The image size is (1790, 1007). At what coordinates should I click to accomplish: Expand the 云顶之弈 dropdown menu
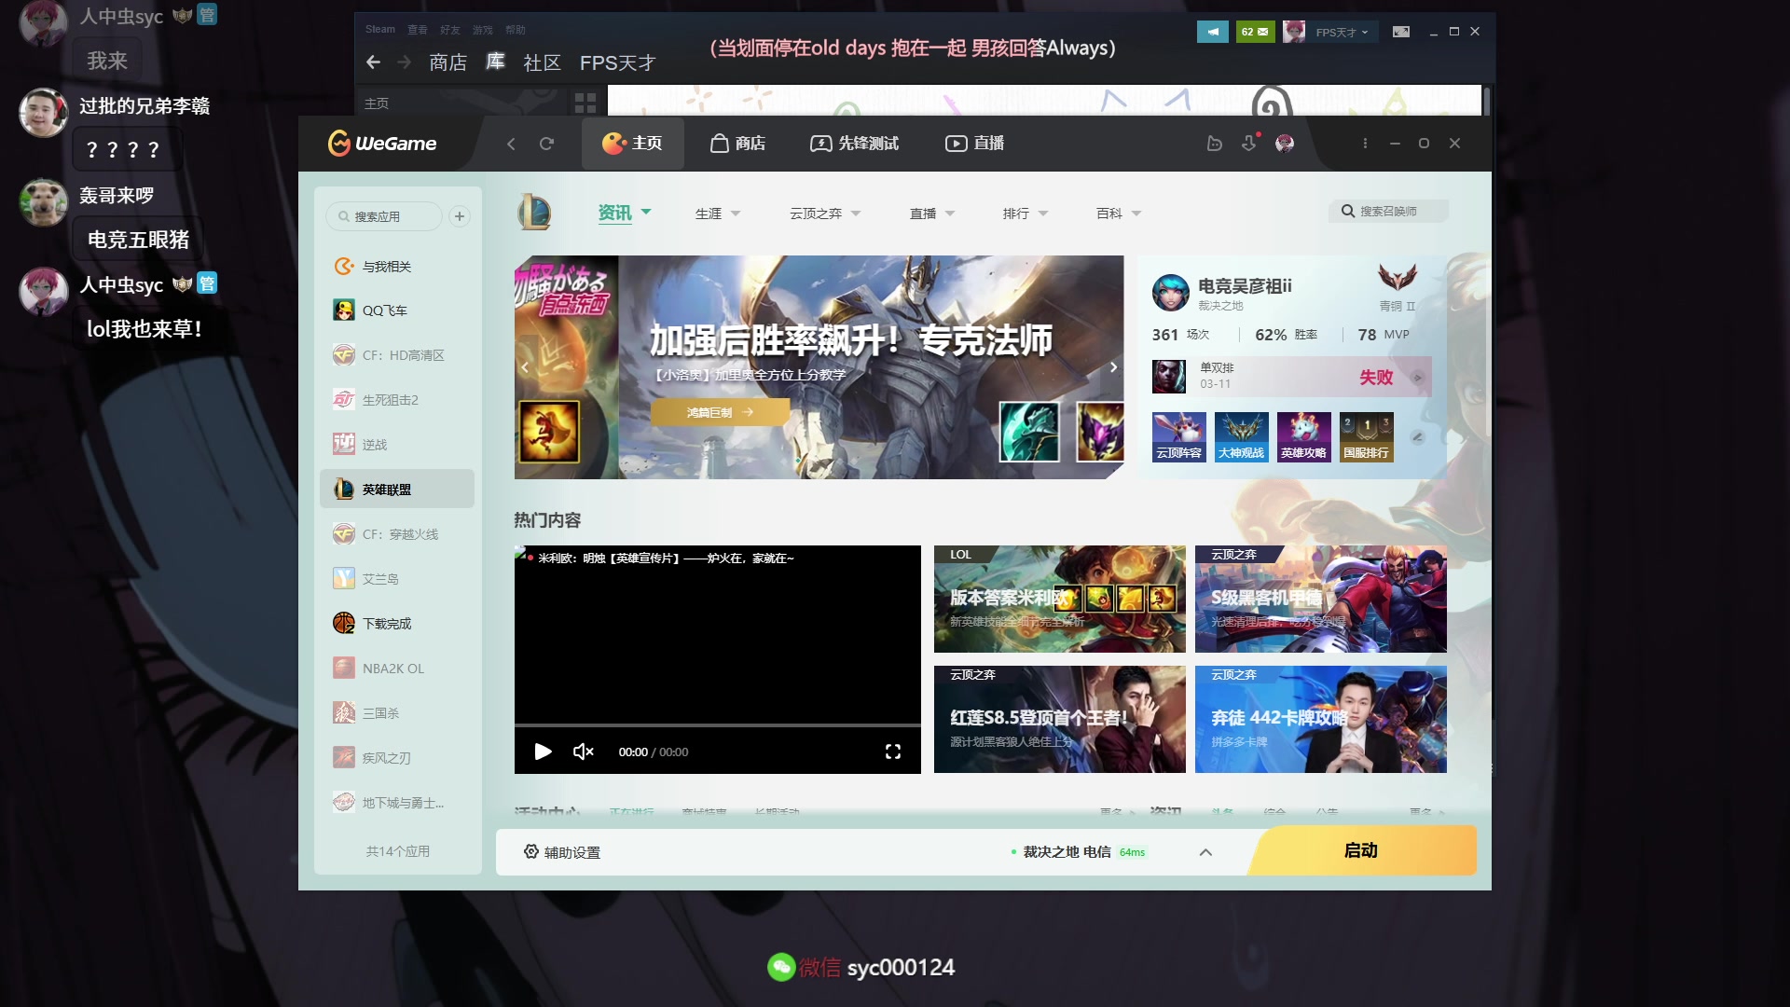click(825, 214)
